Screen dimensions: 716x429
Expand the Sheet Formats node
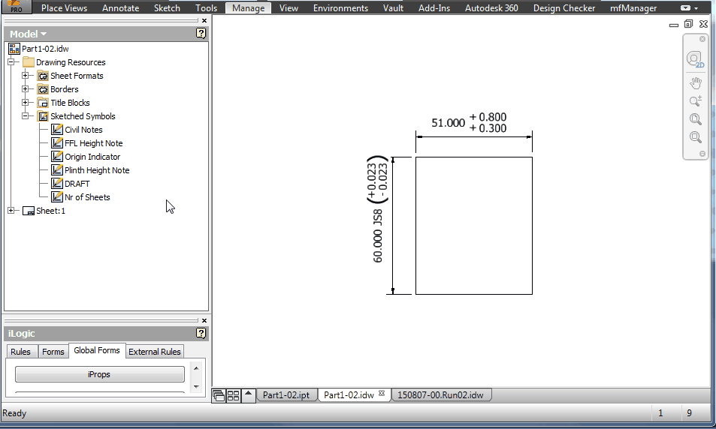(25, 75)
